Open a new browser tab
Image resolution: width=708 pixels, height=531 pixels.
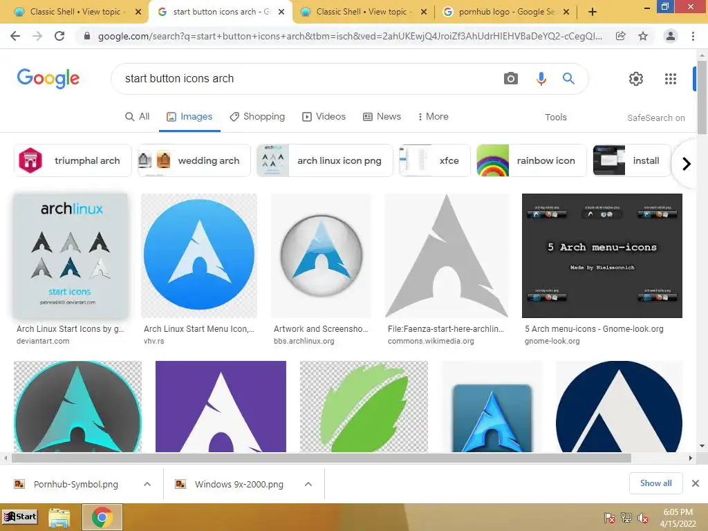pos(593,12)
